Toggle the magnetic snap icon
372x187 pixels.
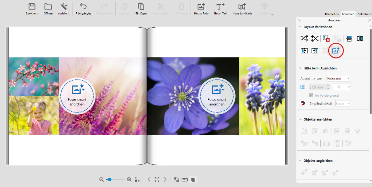point(303,103)
